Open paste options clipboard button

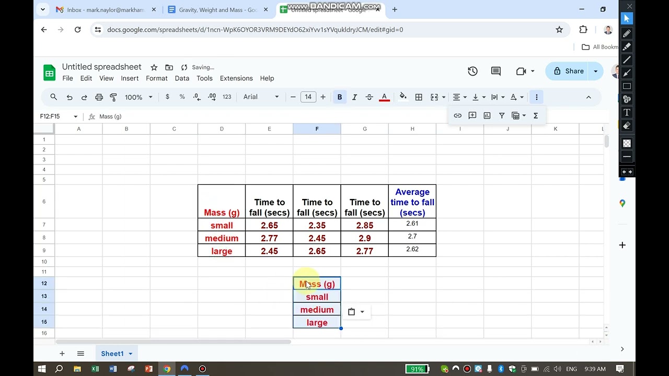(355, 312)
